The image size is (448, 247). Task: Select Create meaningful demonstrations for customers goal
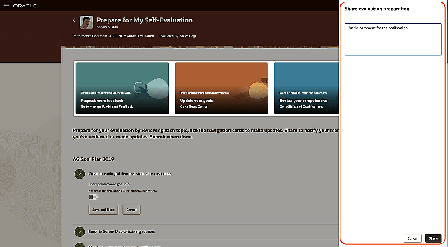[130, 174]
